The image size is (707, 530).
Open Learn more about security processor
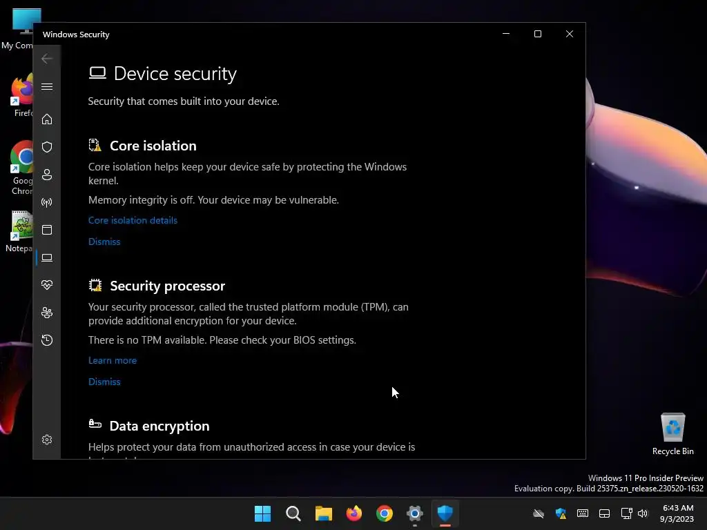click(x=113, y=360)
